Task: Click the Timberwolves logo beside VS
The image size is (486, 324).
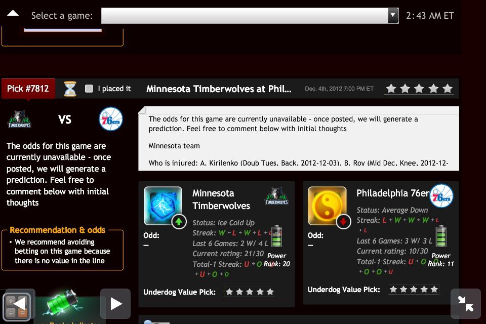Action: (19, 119)
